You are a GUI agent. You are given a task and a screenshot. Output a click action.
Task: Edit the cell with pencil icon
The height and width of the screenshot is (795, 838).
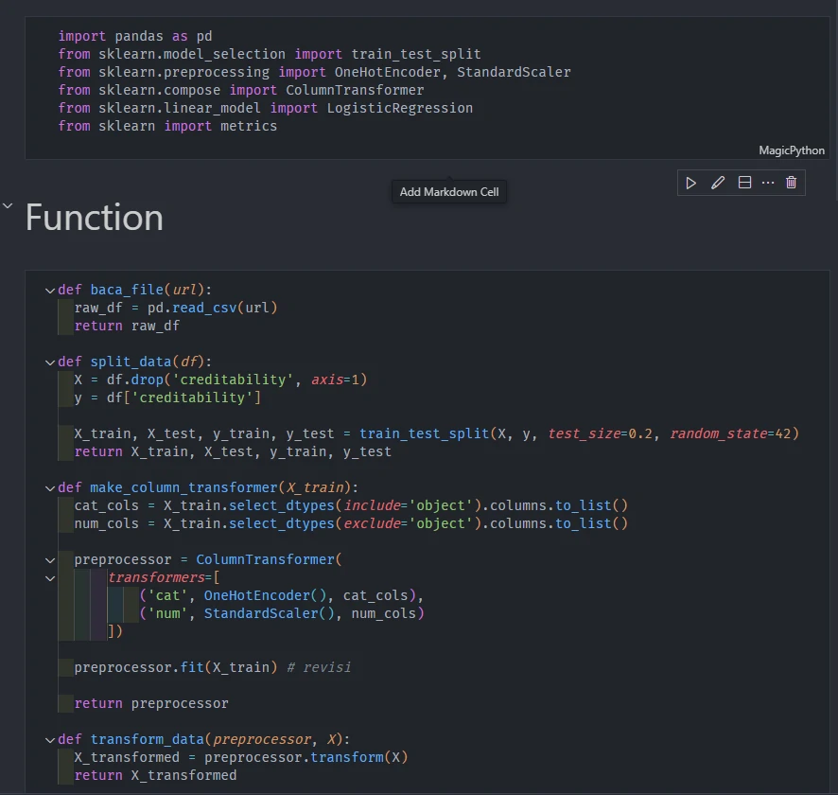(718, 184)
